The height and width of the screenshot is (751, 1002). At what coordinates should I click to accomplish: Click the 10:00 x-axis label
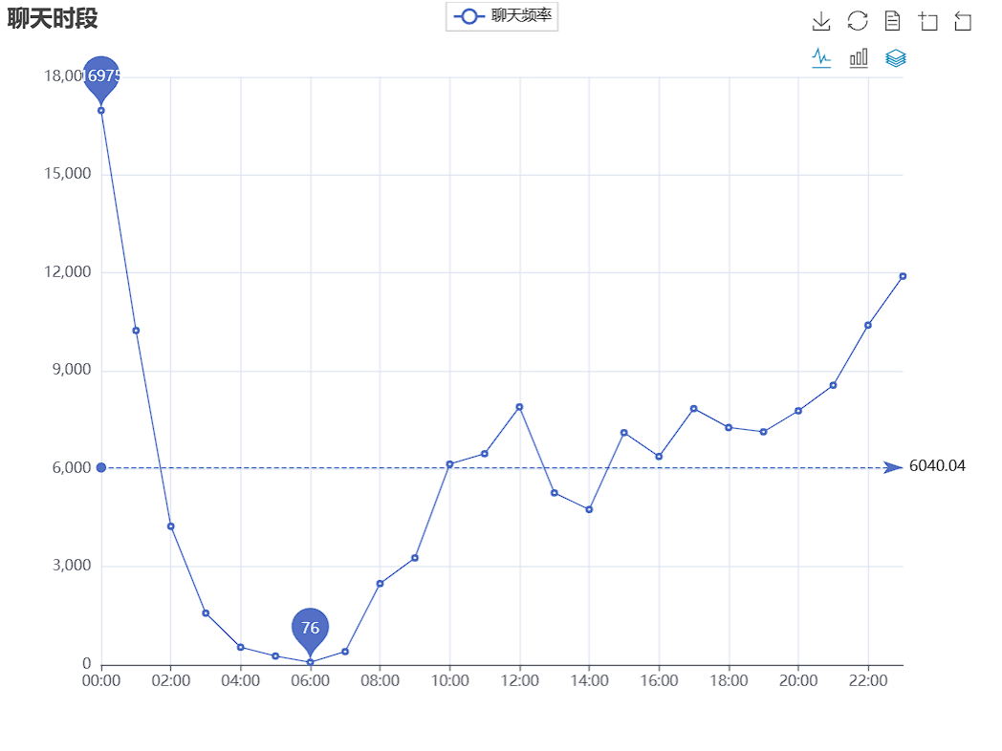coord(450,680)
